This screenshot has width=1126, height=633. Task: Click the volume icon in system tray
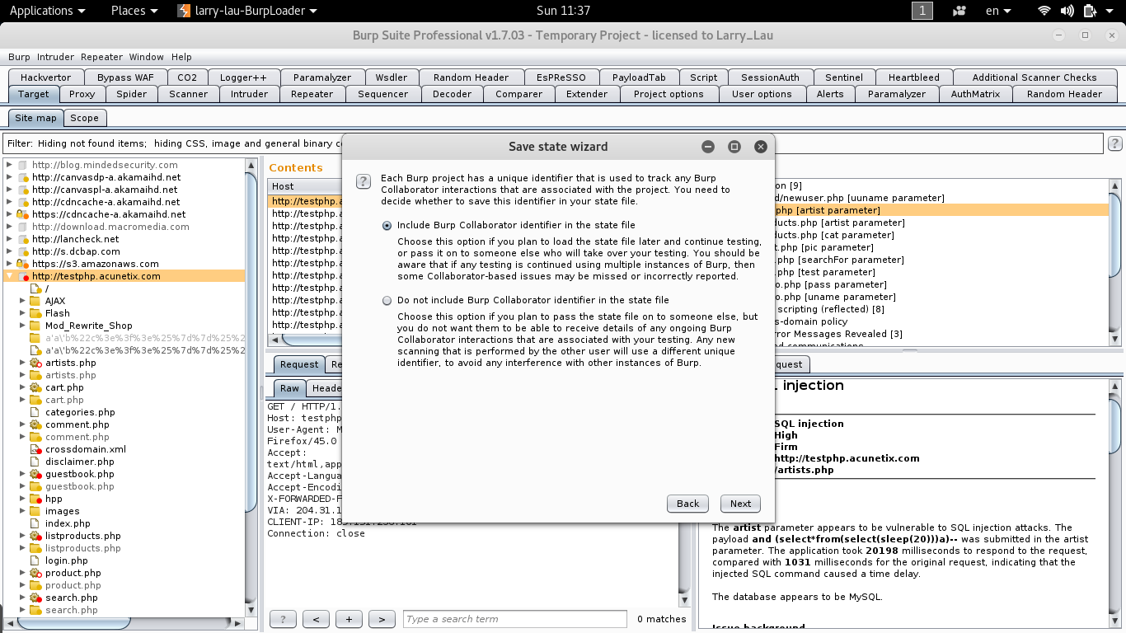tap(1067, 11)
